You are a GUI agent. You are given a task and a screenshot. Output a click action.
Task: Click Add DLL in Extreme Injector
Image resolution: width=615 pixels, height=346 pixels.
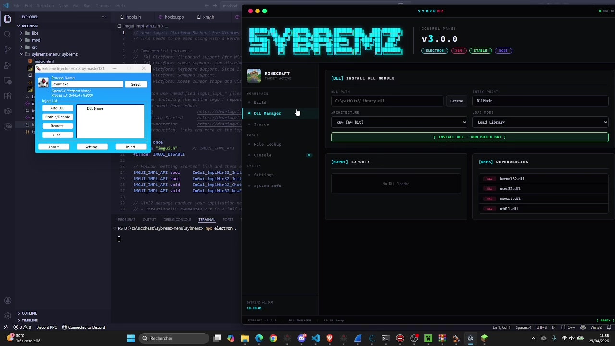(57, 108)
